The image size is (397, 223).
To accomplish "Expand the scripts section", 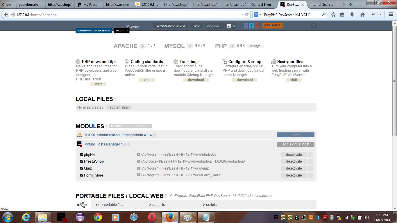I will tap(210, 205).
